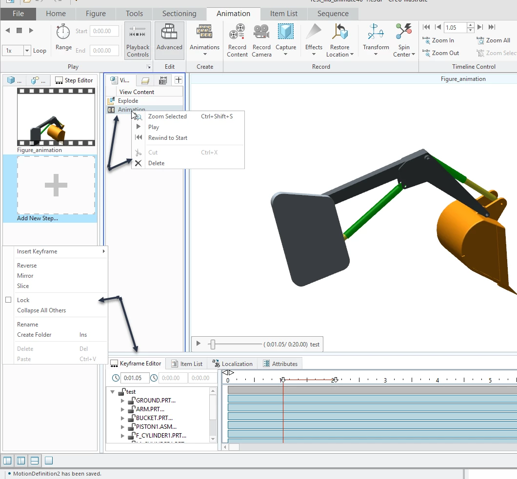Click the viewport playback slider handle

tap(213, 344)
